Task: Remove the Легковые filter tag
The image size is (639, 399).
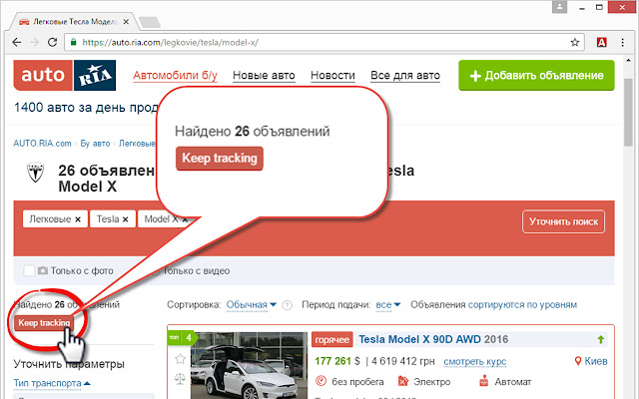Action: tap(78, 219)
